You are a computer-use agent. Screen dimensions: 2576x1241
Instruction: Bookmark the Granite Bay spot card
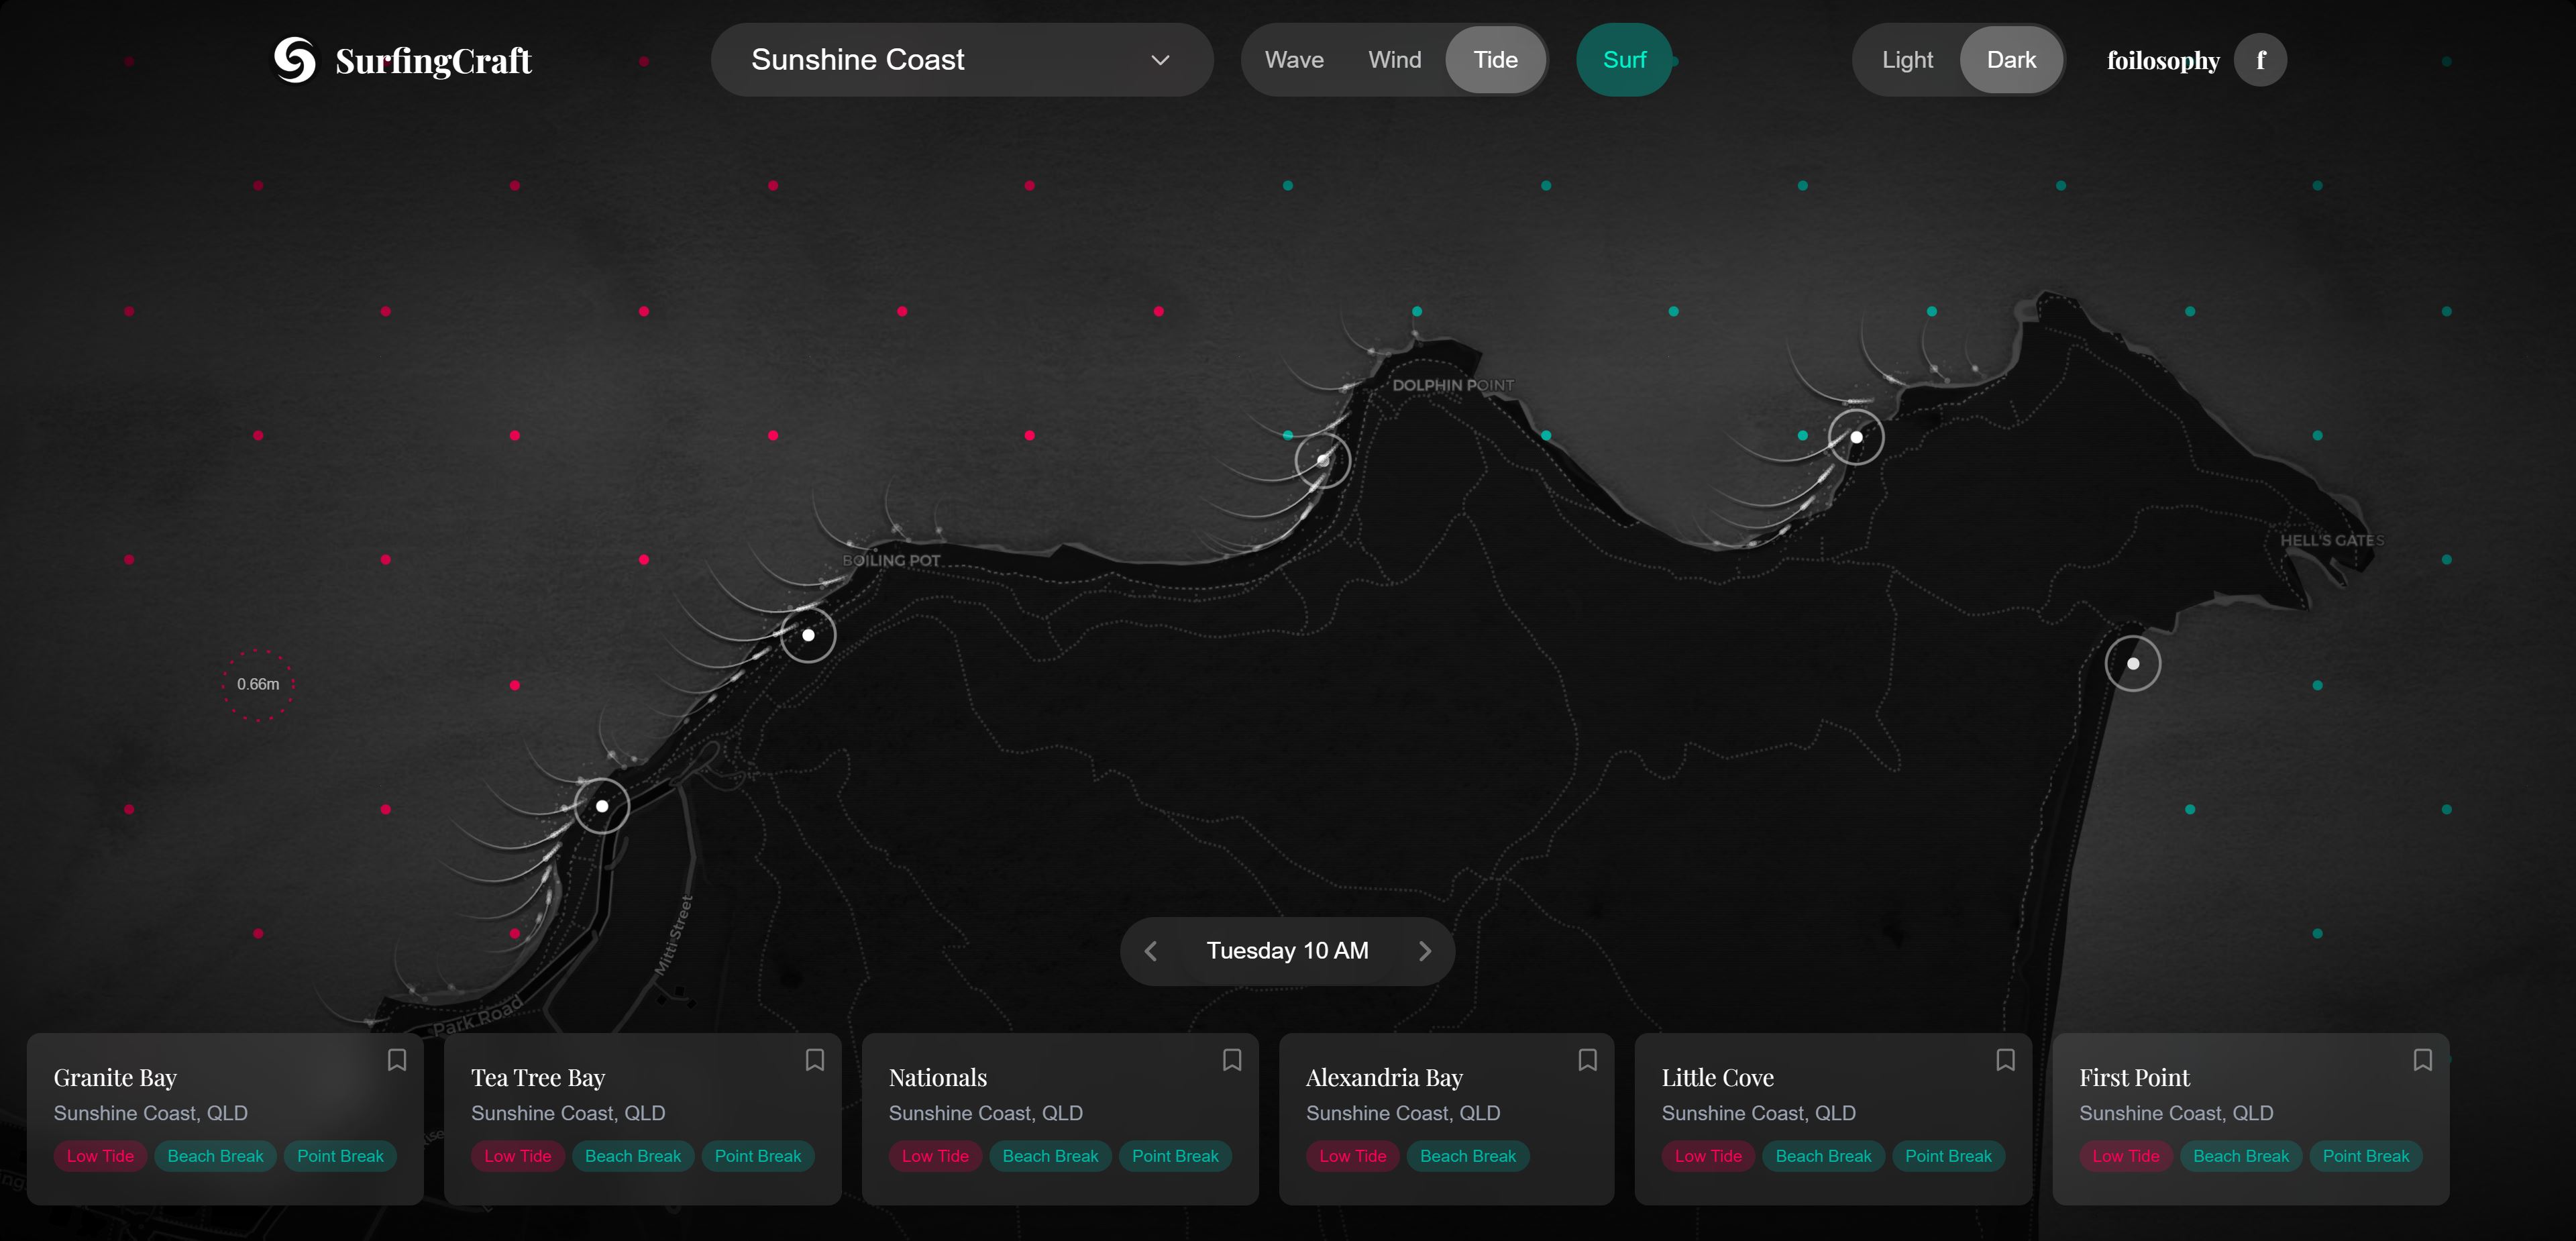[x=397, y=1060]
